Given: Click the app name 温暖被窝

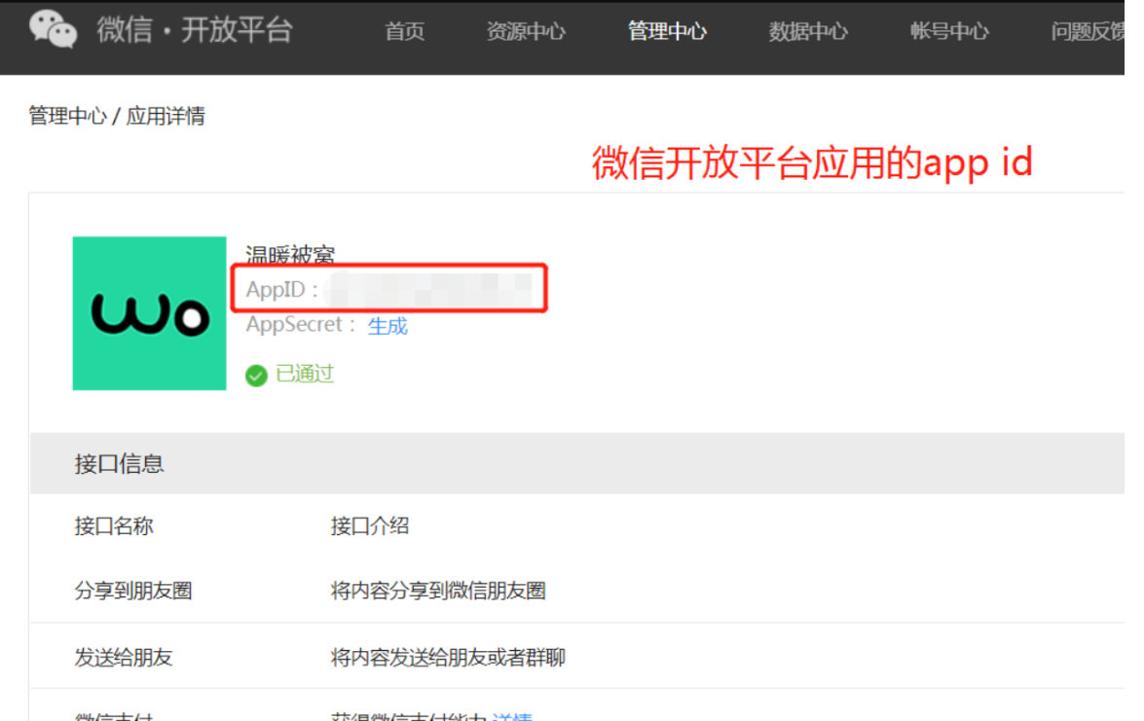Looking at the screenshot, I should tap(290, 254).
